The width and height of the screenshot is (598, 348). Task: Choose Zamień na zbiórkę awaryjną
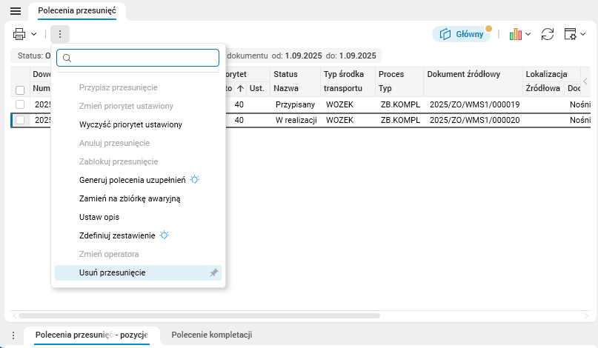(x=130, y=198)
